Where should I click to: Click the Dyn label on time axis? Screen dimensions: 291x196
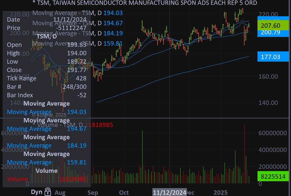(37, 192)
